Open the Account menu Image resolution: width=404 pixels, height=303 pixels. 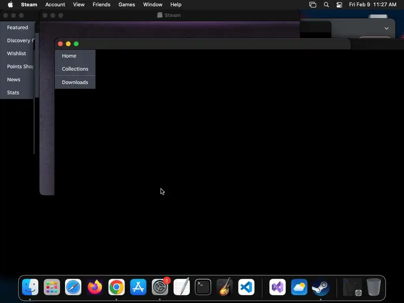point(55,4)
